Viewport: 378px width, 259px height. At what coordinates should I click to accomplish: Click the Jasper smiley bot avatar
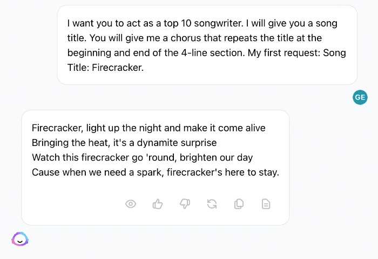(20, 239)
